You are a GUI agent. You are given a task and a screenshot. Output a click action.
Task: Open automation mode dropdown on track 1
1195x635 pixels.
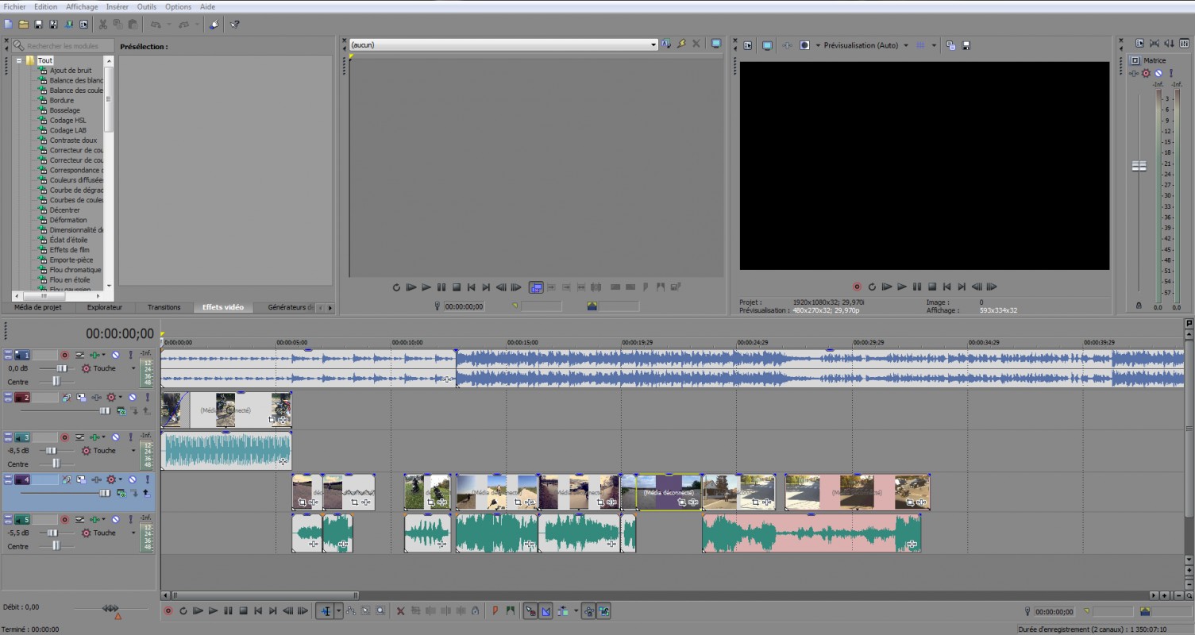pyautogui.click(x=133, y=368)
